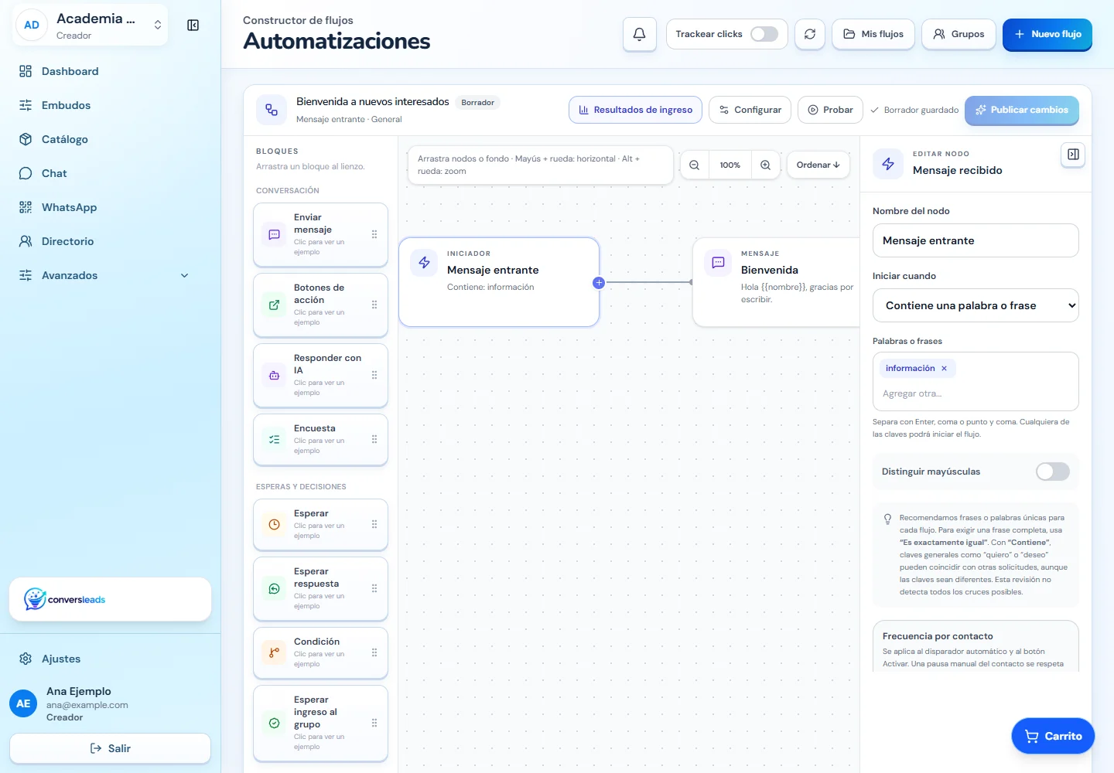Click Publicar cambios button

(1022, 110)
